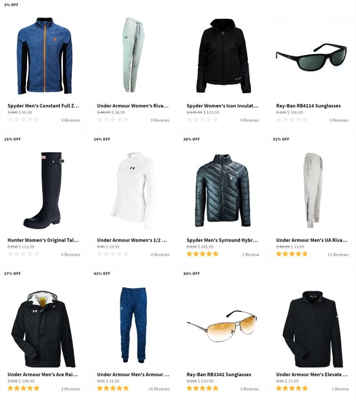Open the blue Under Armour Men's Armour pants image

pyautogui.click(x=133, y=325)
